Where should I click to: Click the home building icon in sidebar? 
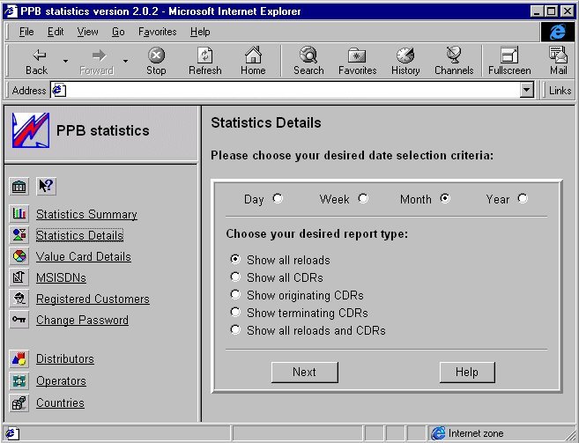[19, 187]
